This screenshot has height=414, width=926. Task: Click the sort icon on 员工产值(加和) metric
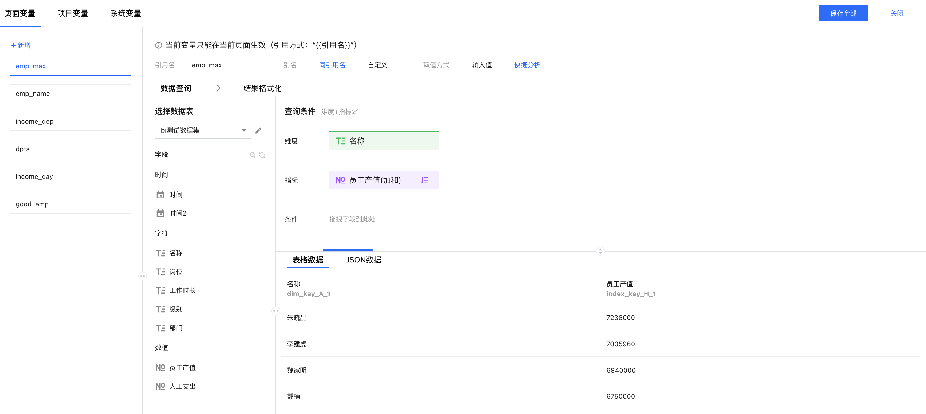[425, 180]
